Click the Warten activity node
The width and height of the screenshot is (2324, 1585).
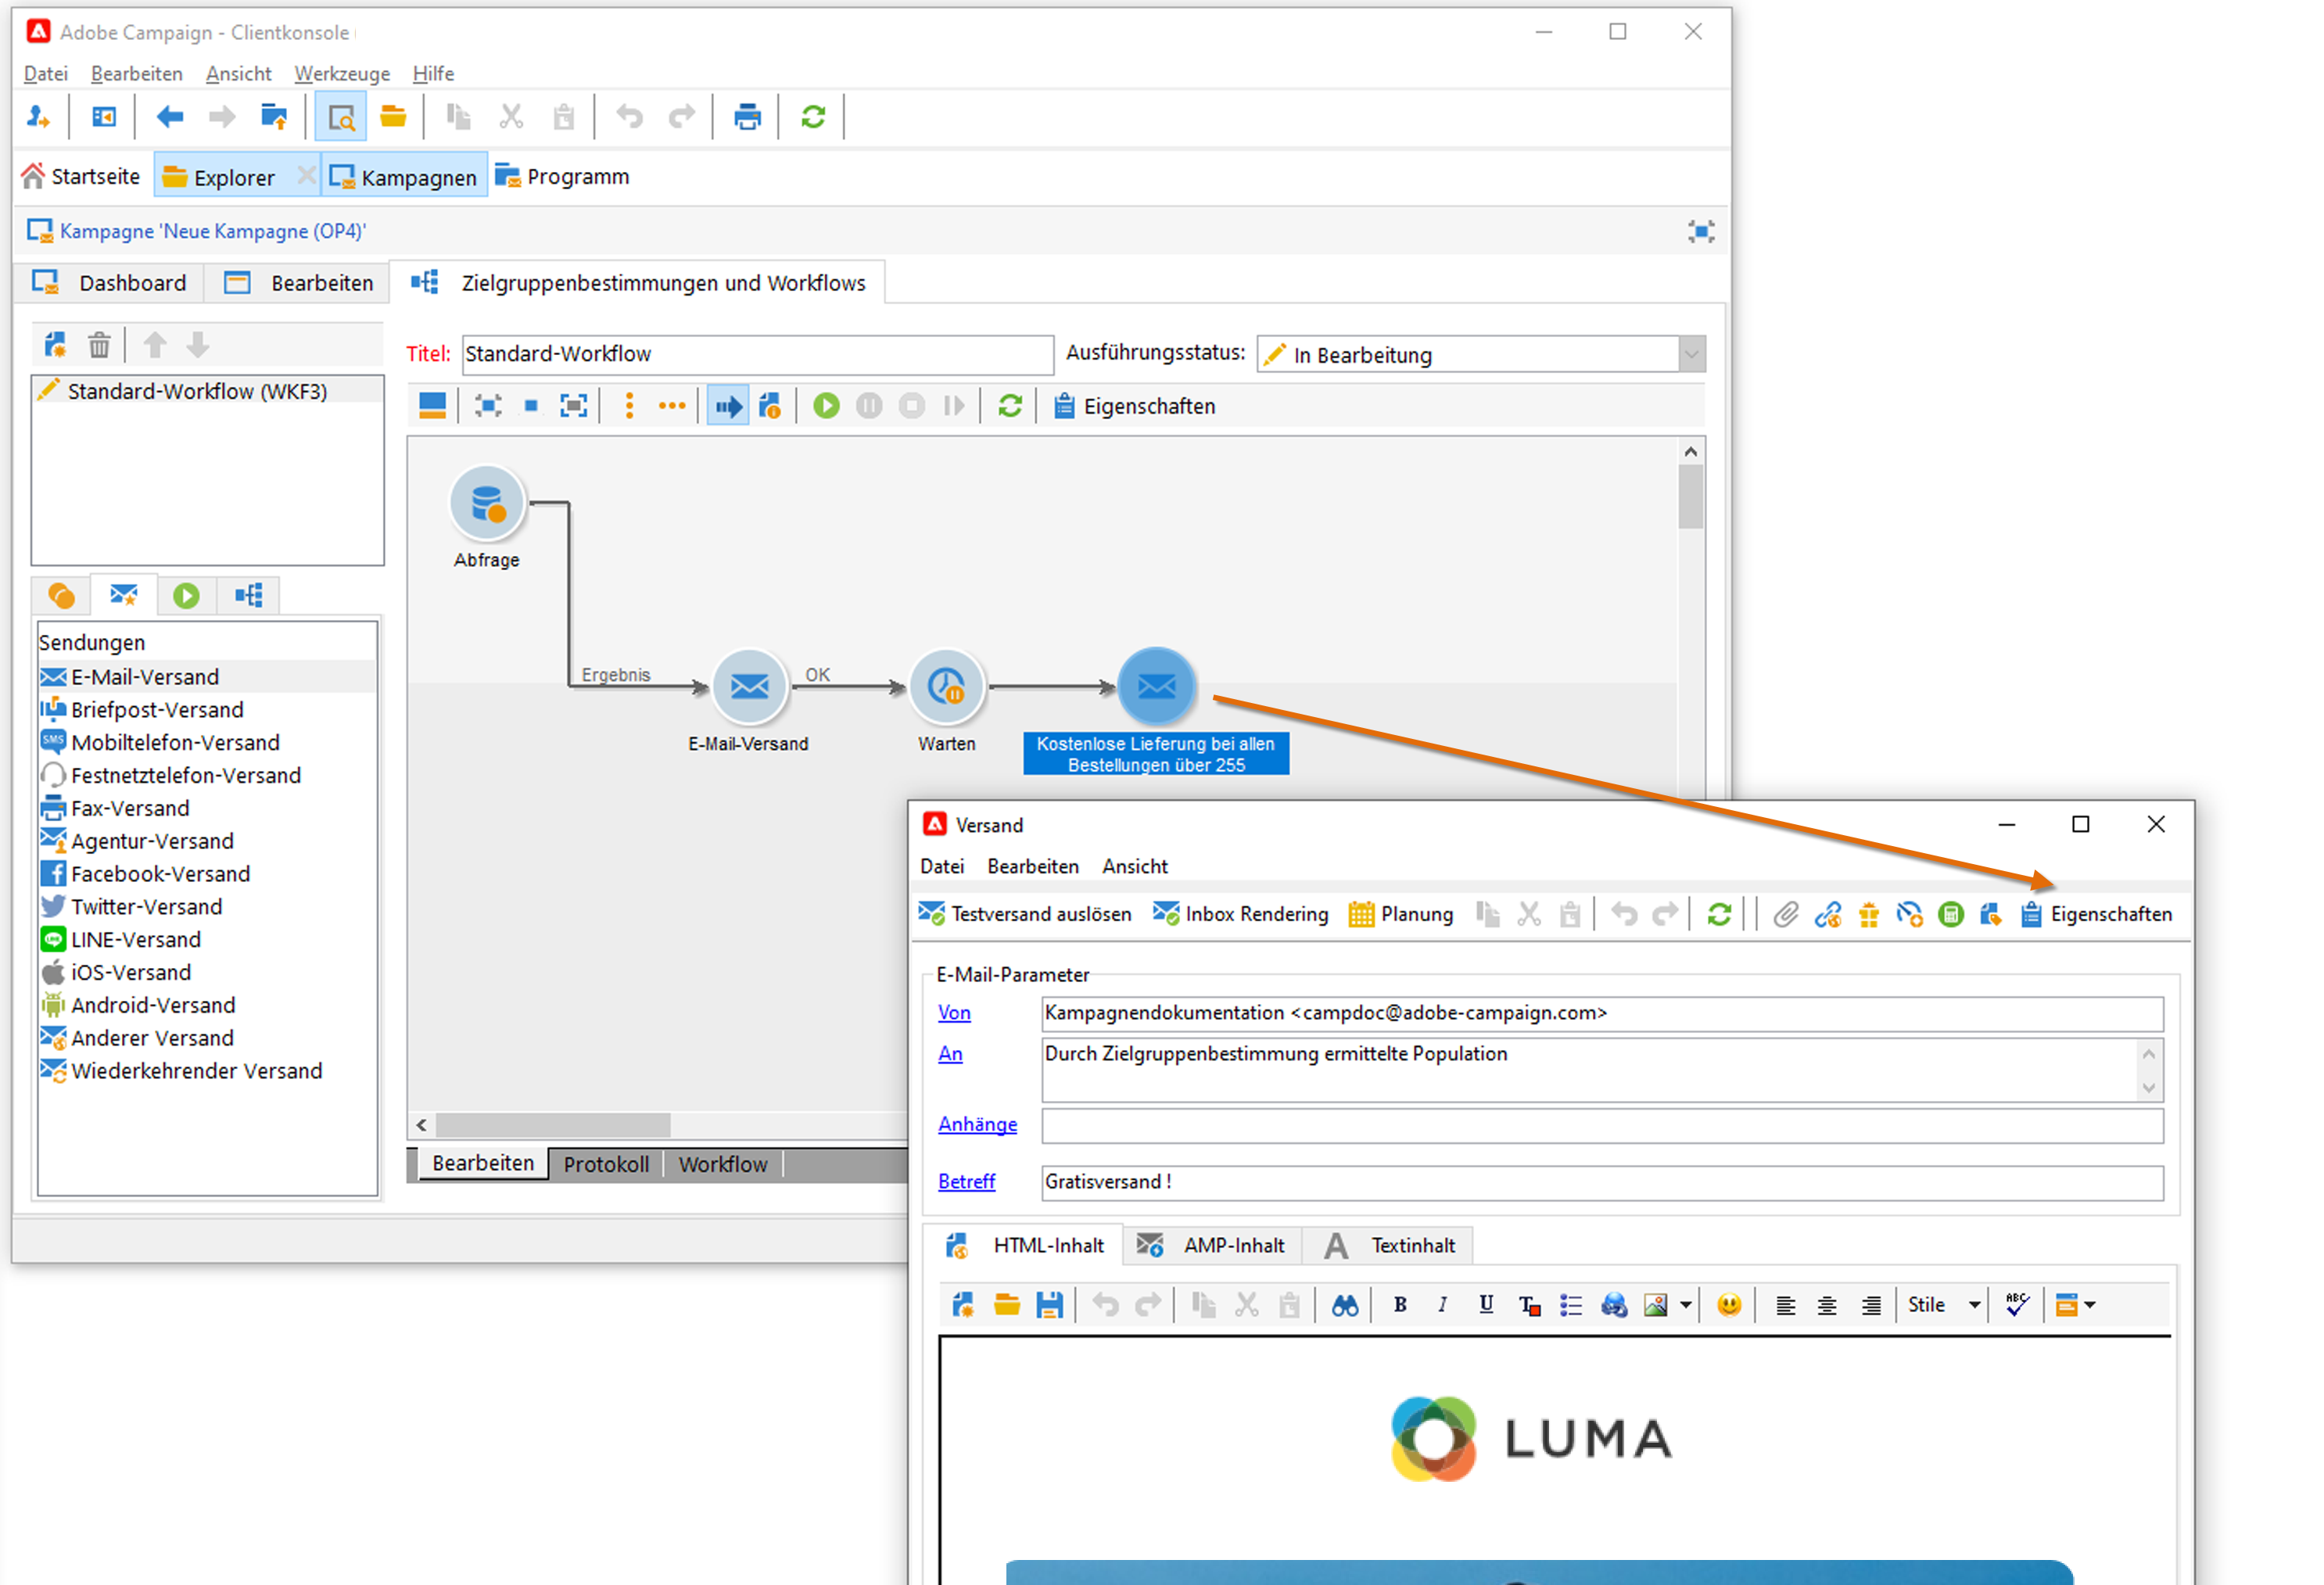[x=946, y=687]
